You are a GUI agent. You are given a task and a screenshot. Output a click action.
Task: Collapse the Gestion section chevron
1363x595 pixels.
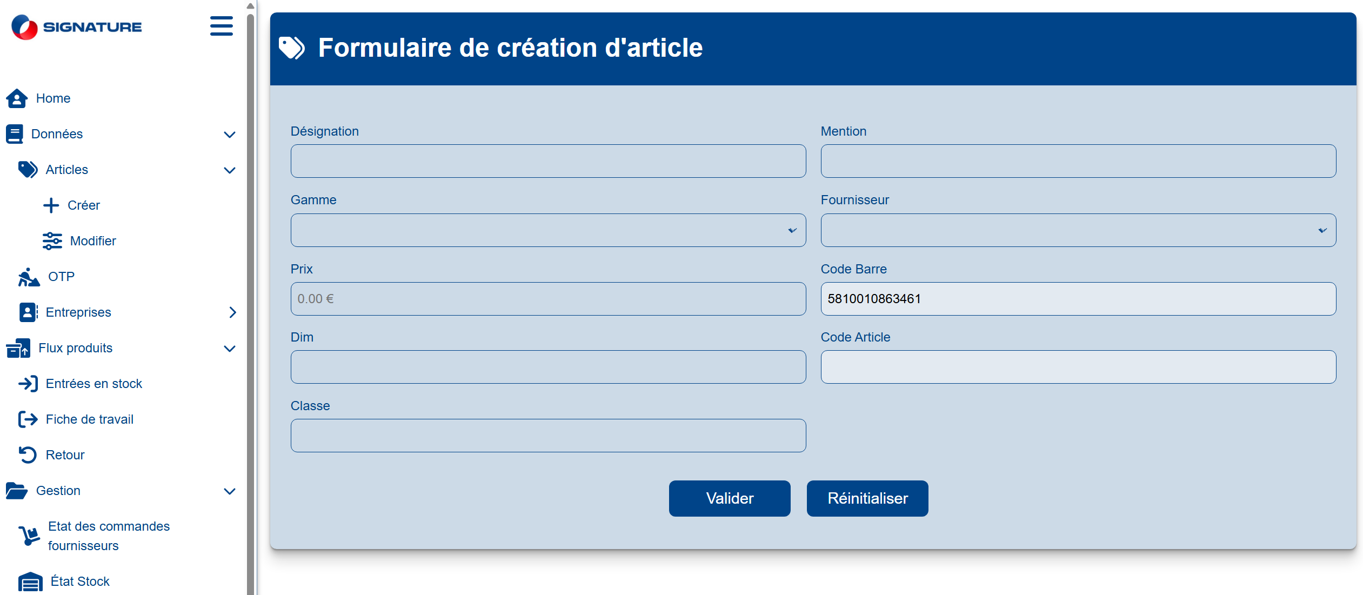click(230, 491)
